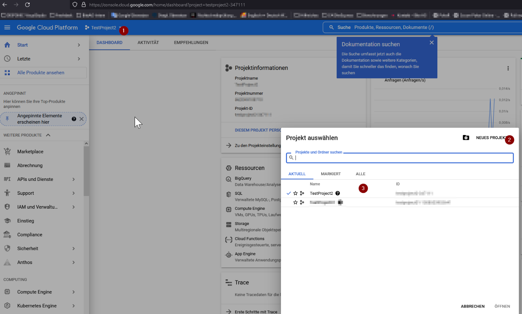
Task: Click Erste Schritte mit Trace link
Action: pos(256,312)
